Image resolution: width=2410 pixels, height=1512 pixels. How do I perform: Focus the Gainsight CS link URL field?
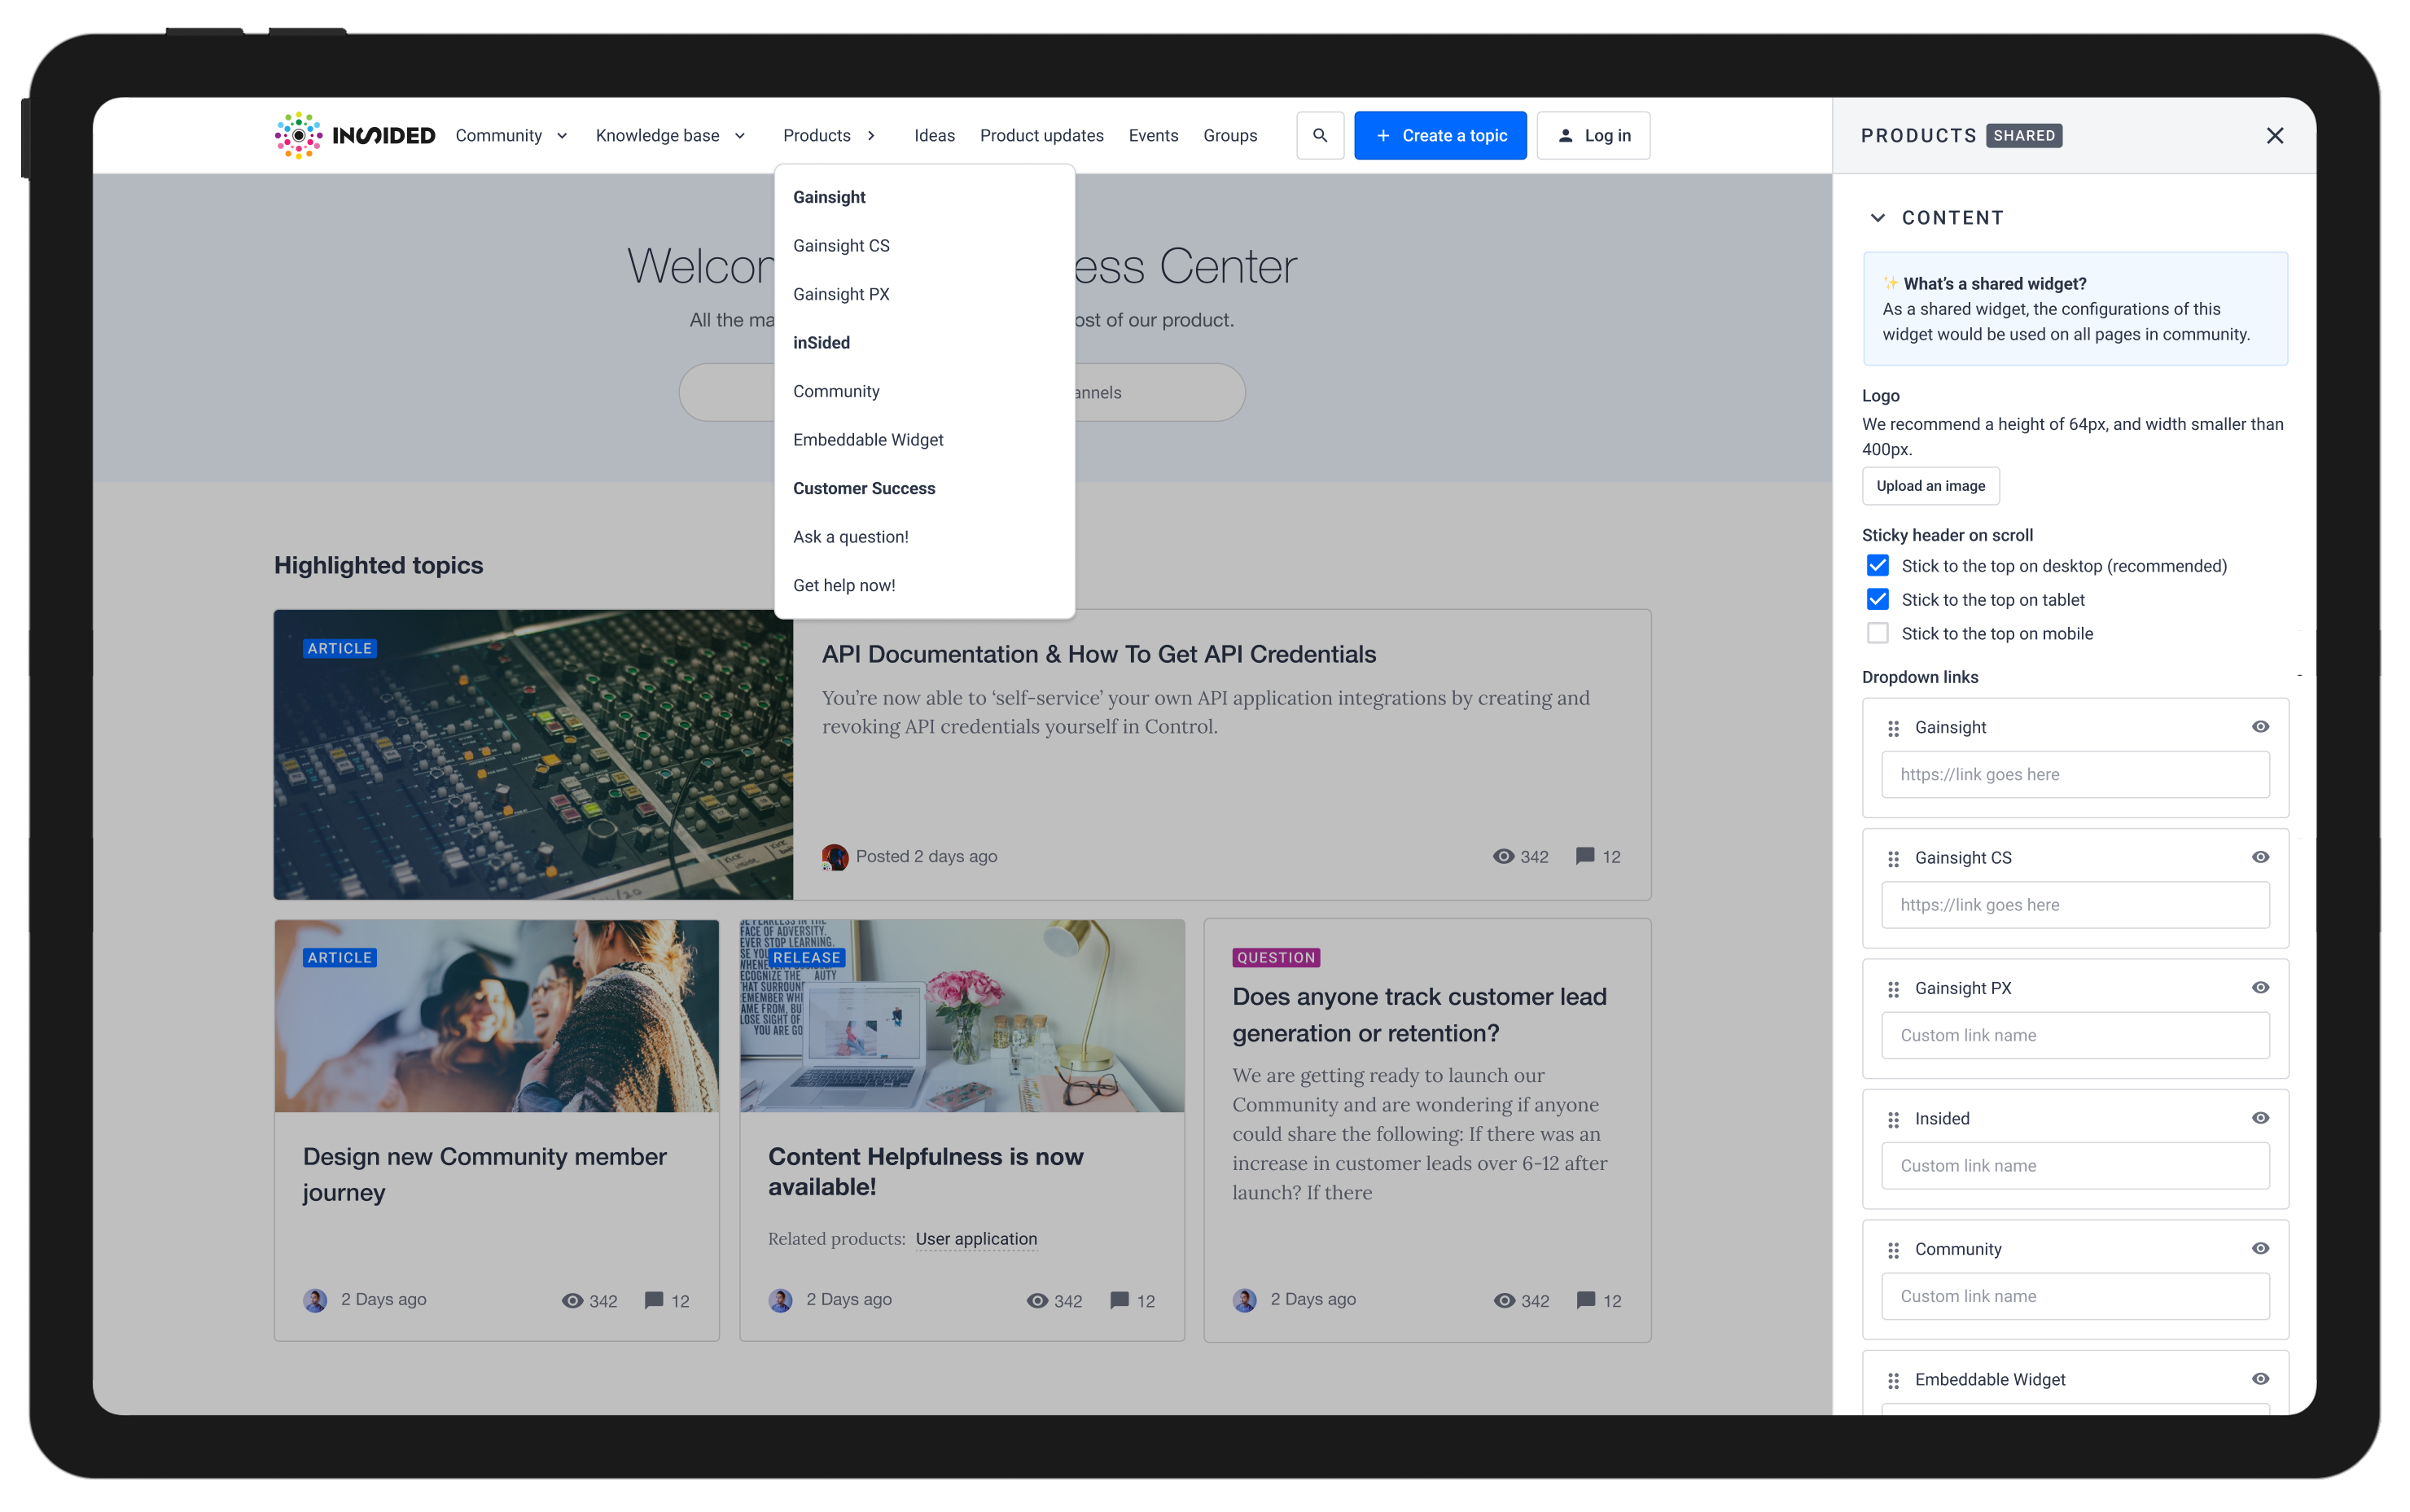pyautogui.click(x=2075, y=905)
